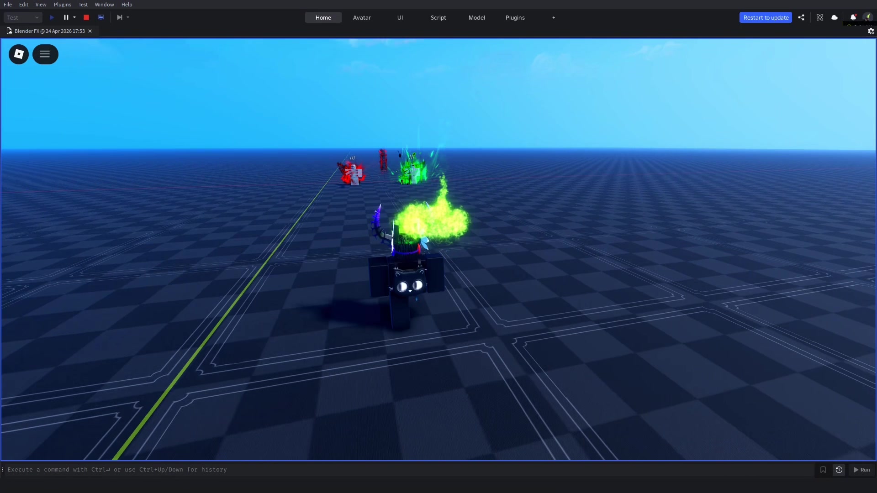The height and width of the screenshot is (493, 877).
Task: Open the user avatar profile menu
Action: pyautogui.click(x=868, y=17)
